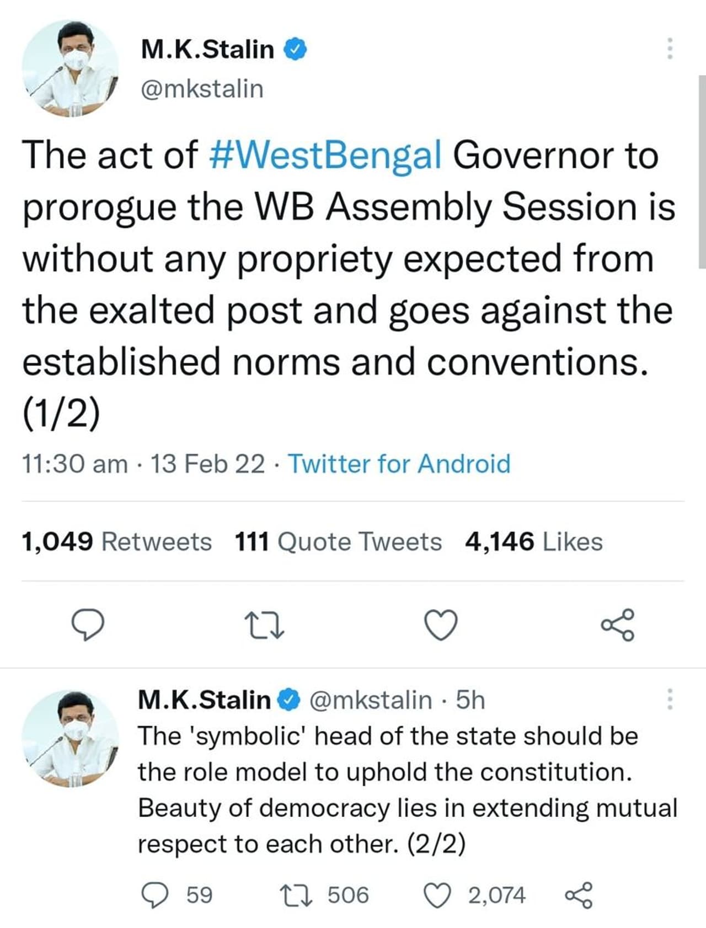The width and height of the screenshot is (706, 928).
Task: Like the main tweet
Action: tap(441, 625)
